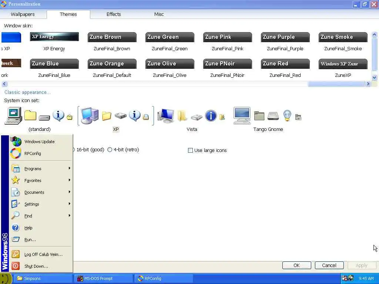Choose the Zune Olive skin
This screenshot has height=284, width=379.
pos(170,64)
